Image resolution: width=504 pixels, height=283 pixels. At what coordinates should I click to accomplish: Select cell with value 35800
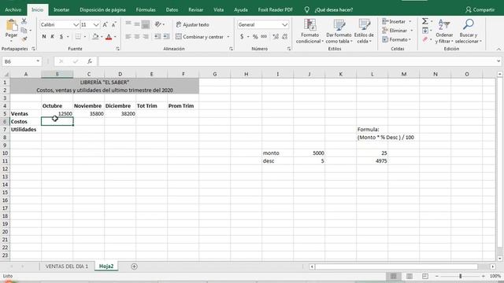(89, 113)
